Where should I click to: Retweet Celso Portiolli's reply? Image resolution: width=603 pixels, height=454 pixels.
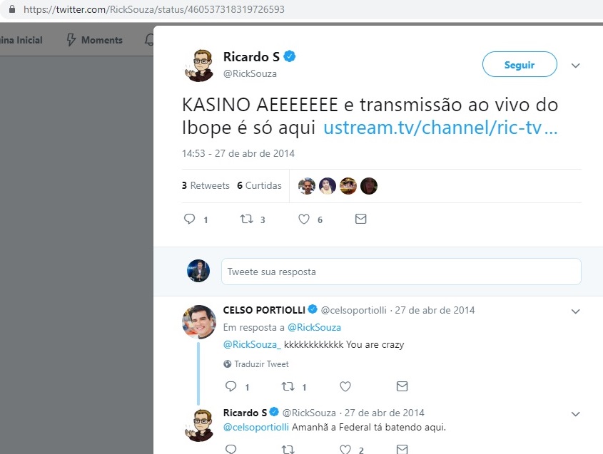pos(288,386)
